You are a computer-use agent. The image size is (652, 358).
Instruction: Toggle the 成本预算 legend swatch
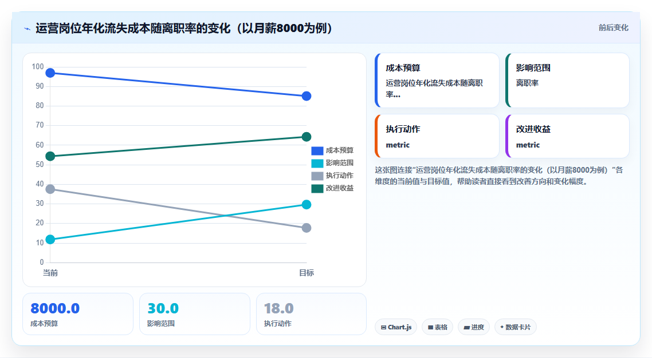click(317, 150)
